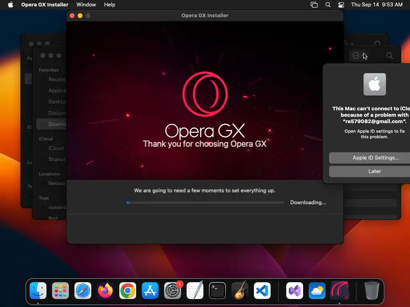Open Control Center in menu bar

pyautogui.click(x=341, y=5)
